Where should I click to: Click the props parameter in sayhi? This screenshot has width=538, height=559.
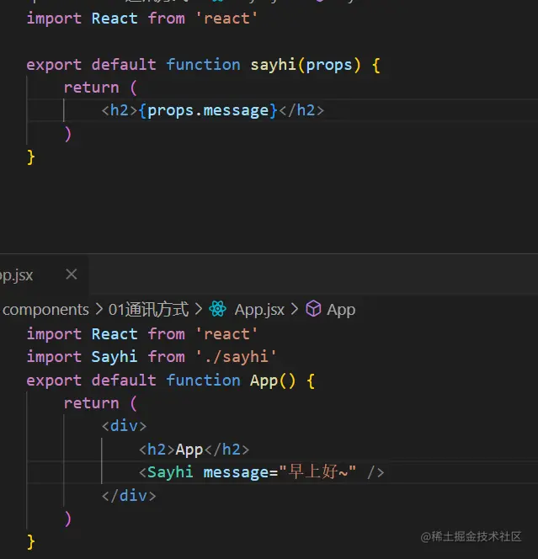click(x=329, y=66)
